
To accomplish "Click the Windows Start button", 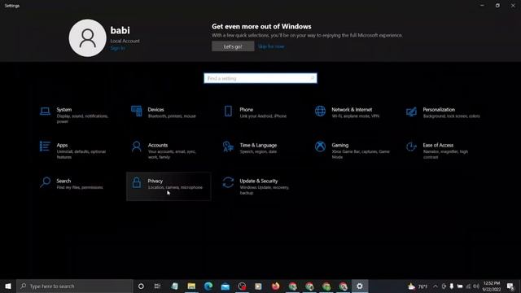I will (x=8, y=286).
